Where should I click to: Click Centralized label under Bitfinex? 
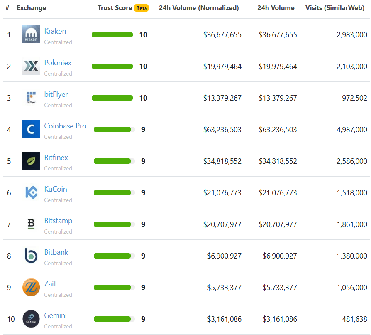pos(58,168)
